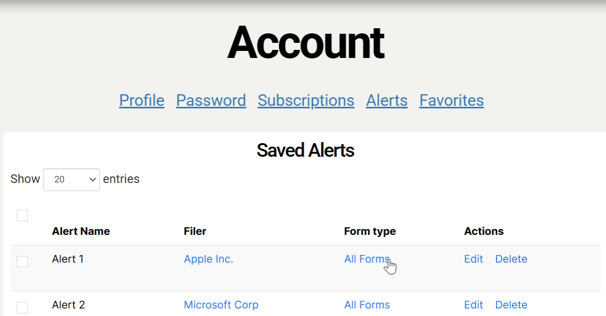Screen dimensions: 606x316
Task: Delete Alert 1
Action: [x=511, y=259]
